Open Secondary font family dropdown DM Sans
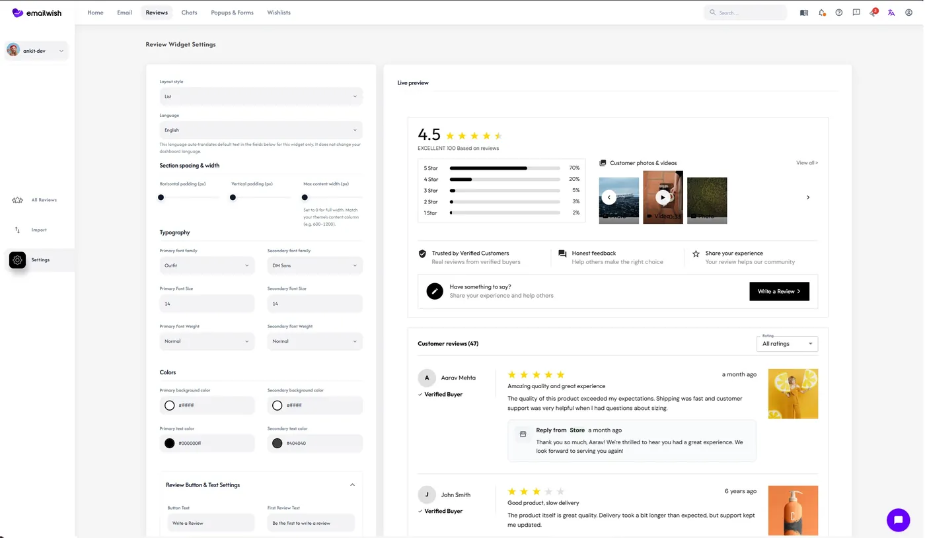The image size is (925, 538). coord(315,265)
